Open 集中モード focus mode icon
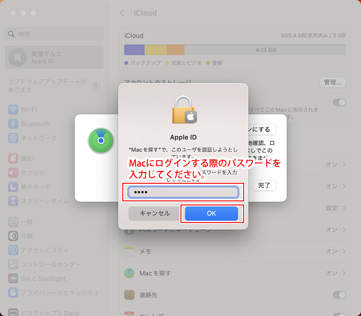The width and height of the screenshot is (361, 316). tap(13, 186)
